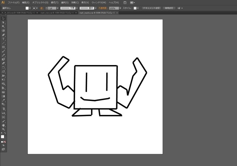Change the screen mode

point(3,149)
